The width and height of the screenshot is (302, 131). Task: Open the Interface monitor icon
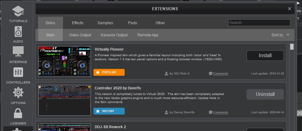tap(18, 52)
